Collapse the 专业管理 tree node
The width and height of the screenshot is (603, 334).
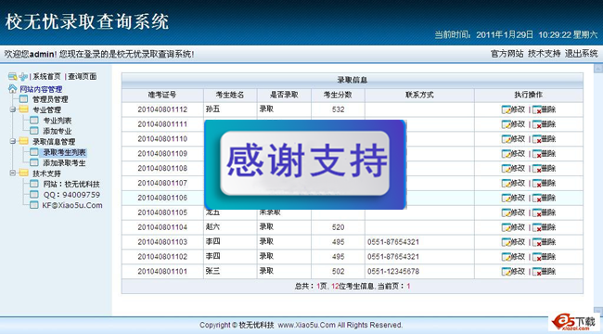(13, 109)
